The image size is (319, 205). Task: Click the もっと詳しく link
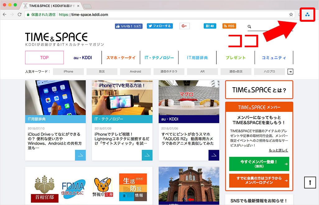[x=278, y=150]
